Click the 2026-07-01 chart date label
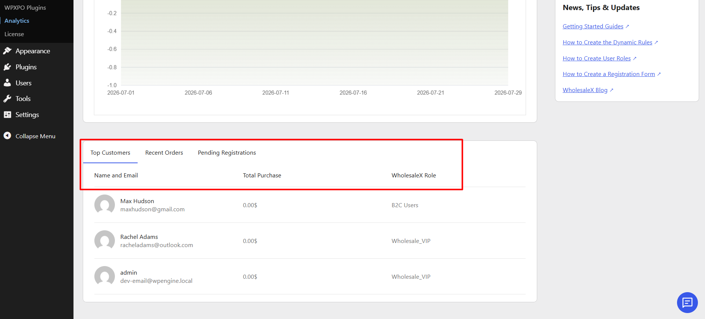The height and width of the screenshot is (319, 705). (121, 92)
